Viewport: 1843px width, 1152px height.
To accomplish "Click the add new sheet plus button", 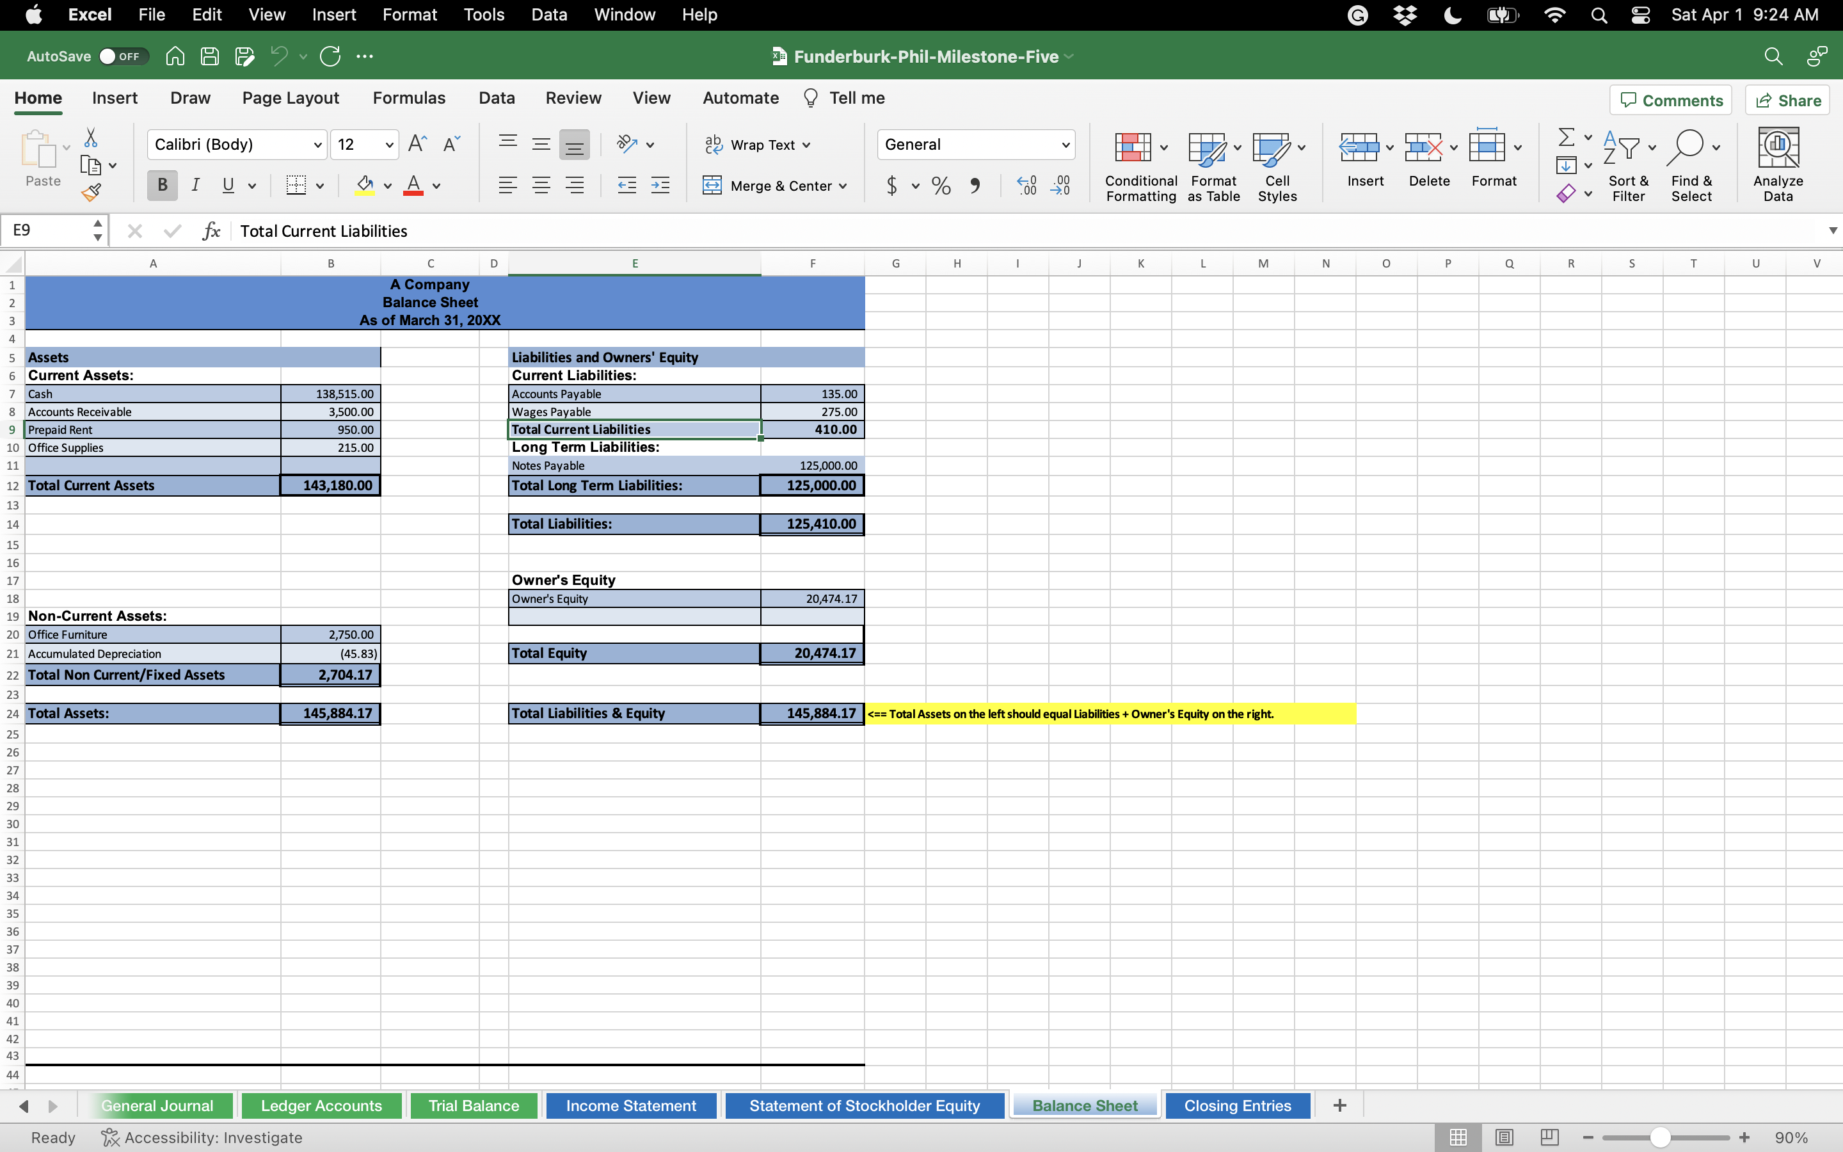I will pyautogui.click(x=1339, y=1105).
